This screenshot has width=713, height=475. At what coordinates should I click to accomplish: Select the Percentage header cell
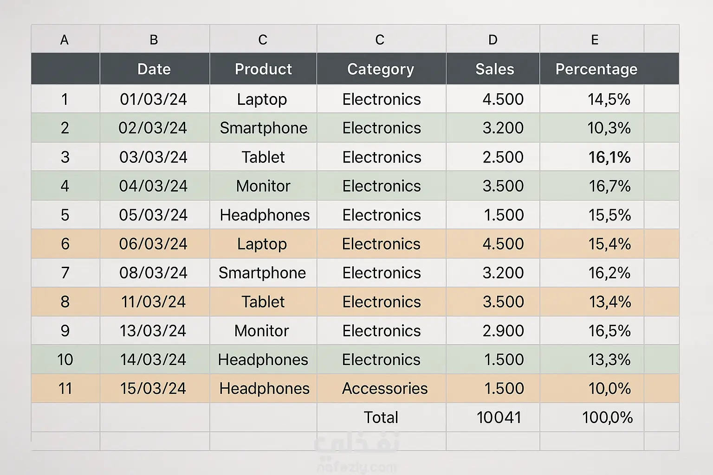[596, 69]
